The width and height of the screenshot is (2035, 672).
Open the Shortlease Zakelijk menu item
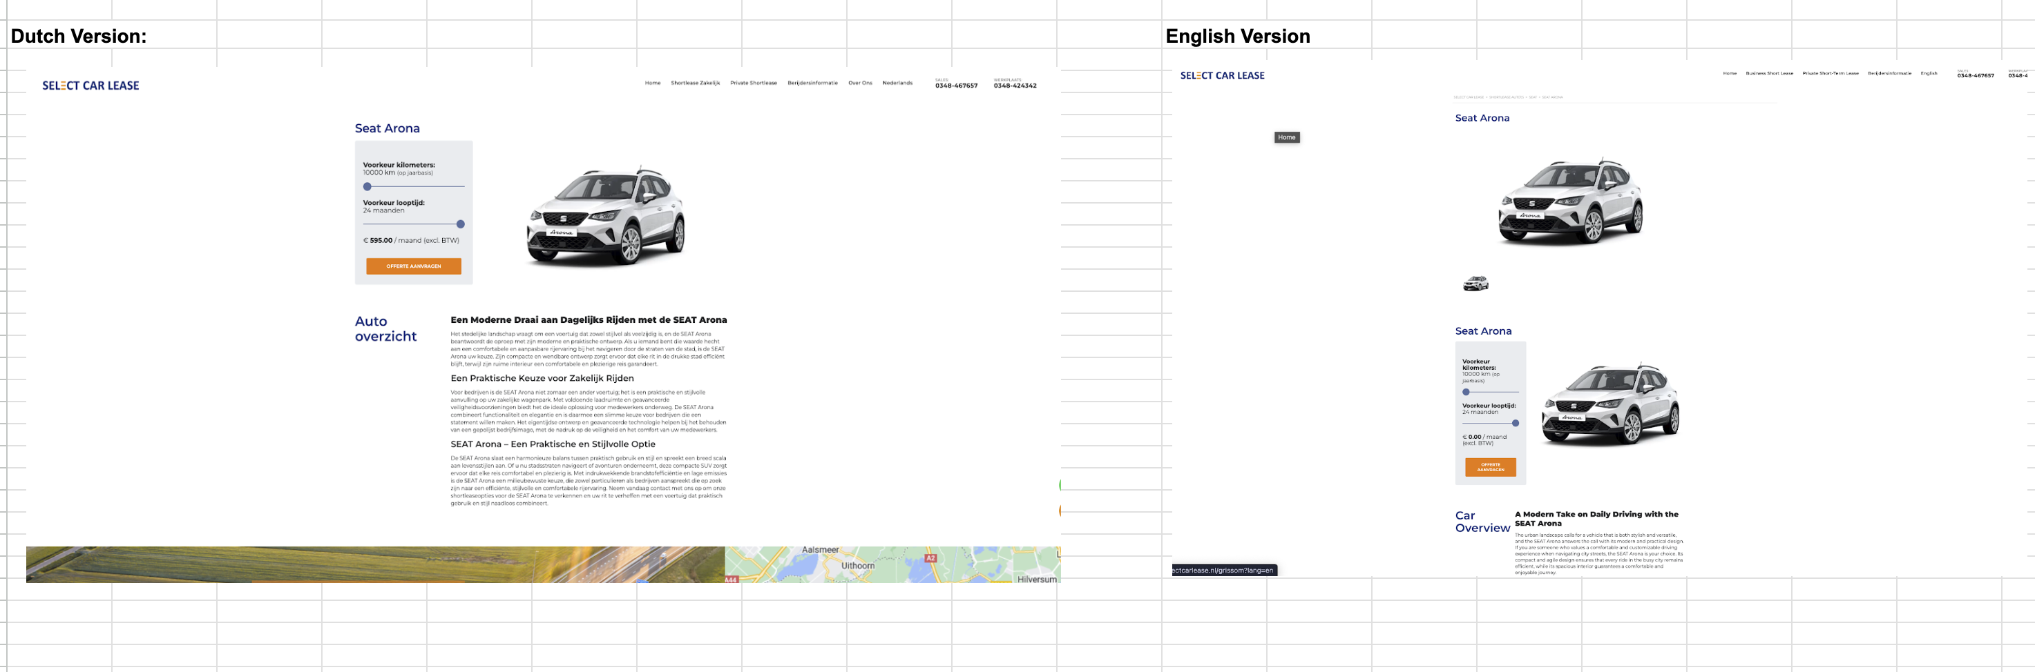tap(695, 83)
